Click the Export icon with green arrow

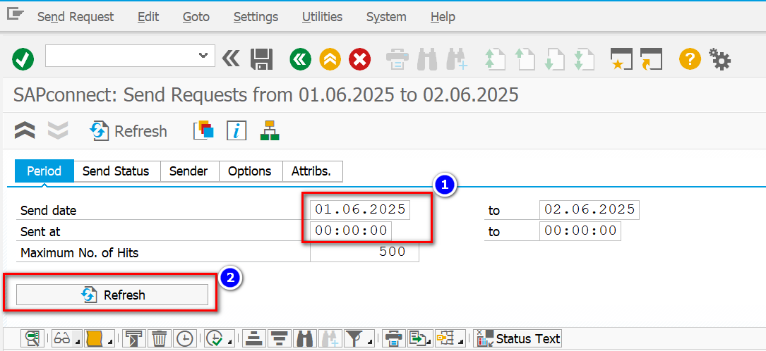tap(419, 338)
